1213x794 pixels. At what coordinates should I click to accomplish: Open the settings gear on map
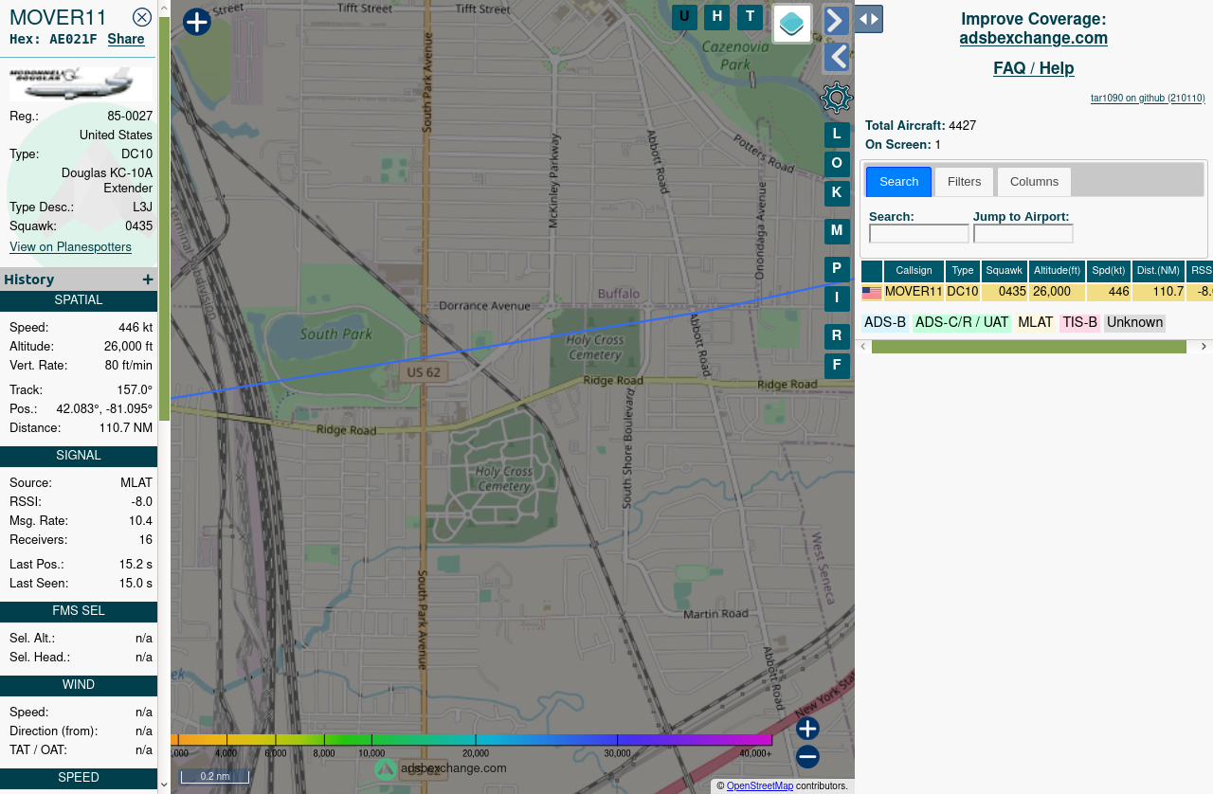point(837,98)
